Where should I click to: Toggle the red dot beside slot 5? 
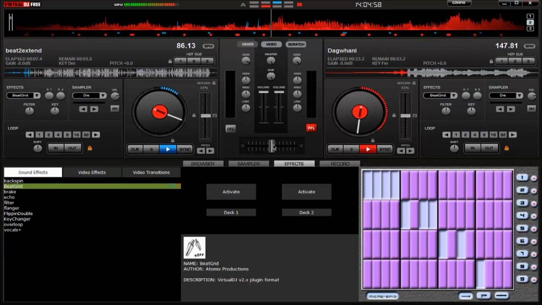534,229
